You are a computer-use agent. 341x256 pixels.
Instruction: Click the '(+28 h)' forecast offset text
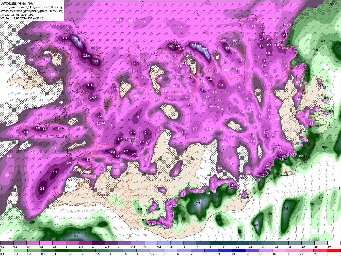tap(38, 18)
